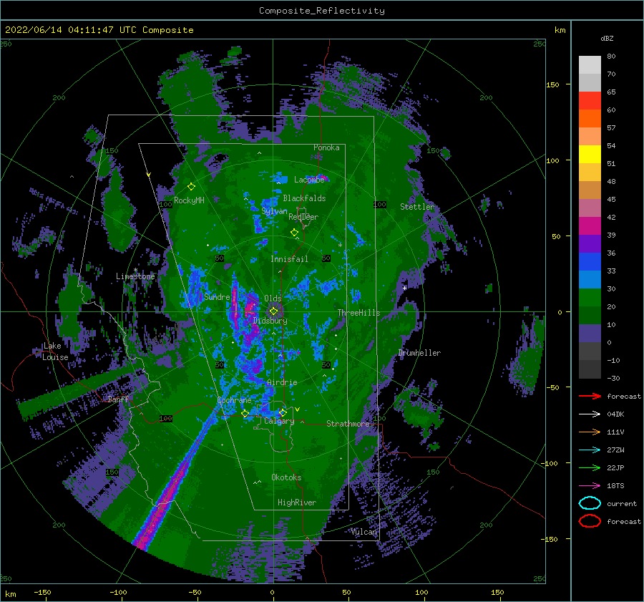Click the yellow diamond marker below Cochrane

[x=245, y=414]
